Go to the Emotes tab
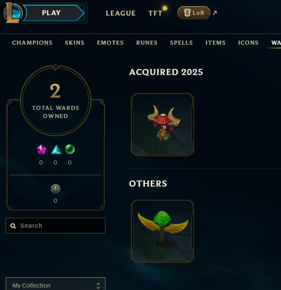Screen dimensions: 281x290 click(x=110, y=43)
